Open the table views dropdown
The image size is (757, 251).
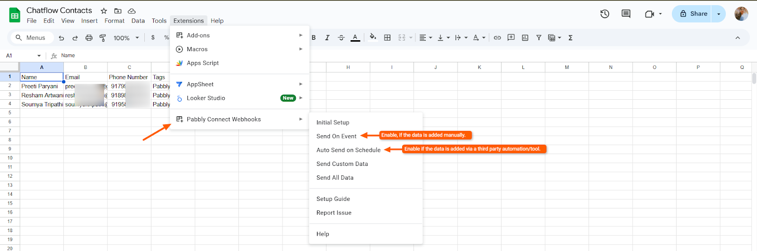click(x=555, y=38)
